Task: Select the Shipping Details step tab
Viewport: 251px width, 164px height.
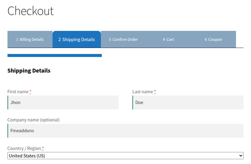Action: click(x=77, y=39)
